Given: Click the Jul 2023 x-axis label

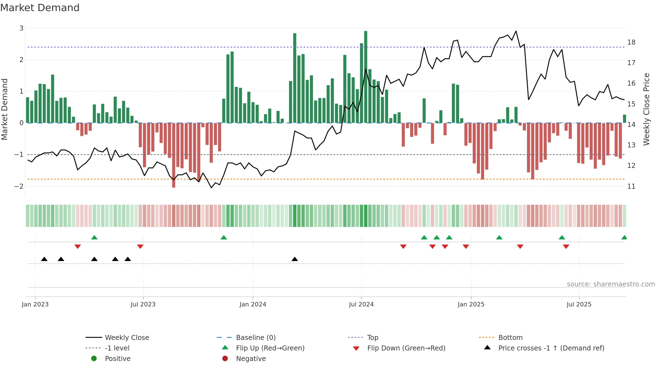Looking at the screenshot, I should tap(143, 304).
